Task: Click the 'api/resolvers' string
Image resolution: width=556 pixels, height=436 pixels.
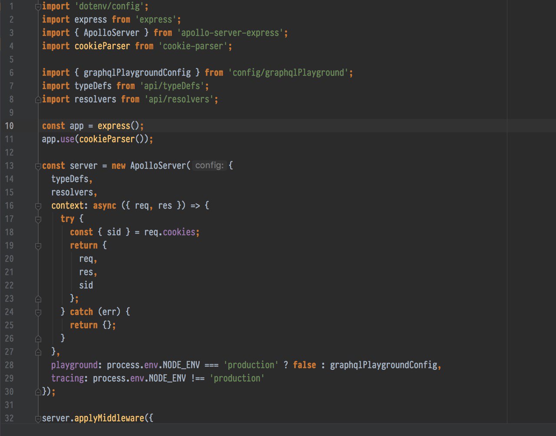Action: 179,100
